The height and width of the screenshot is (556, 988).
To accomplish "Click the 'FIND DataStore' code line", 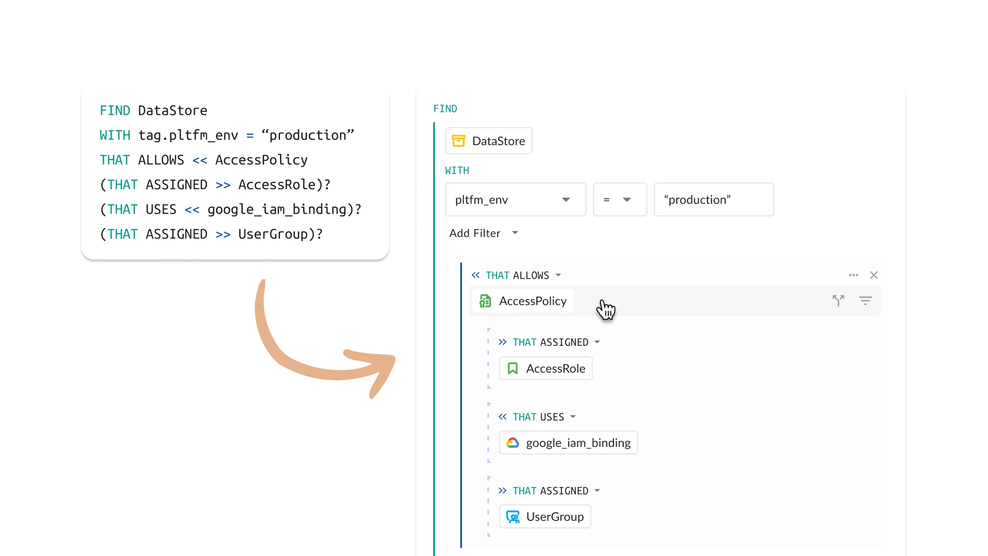I will pyautogui.click(x=153, y=111).
